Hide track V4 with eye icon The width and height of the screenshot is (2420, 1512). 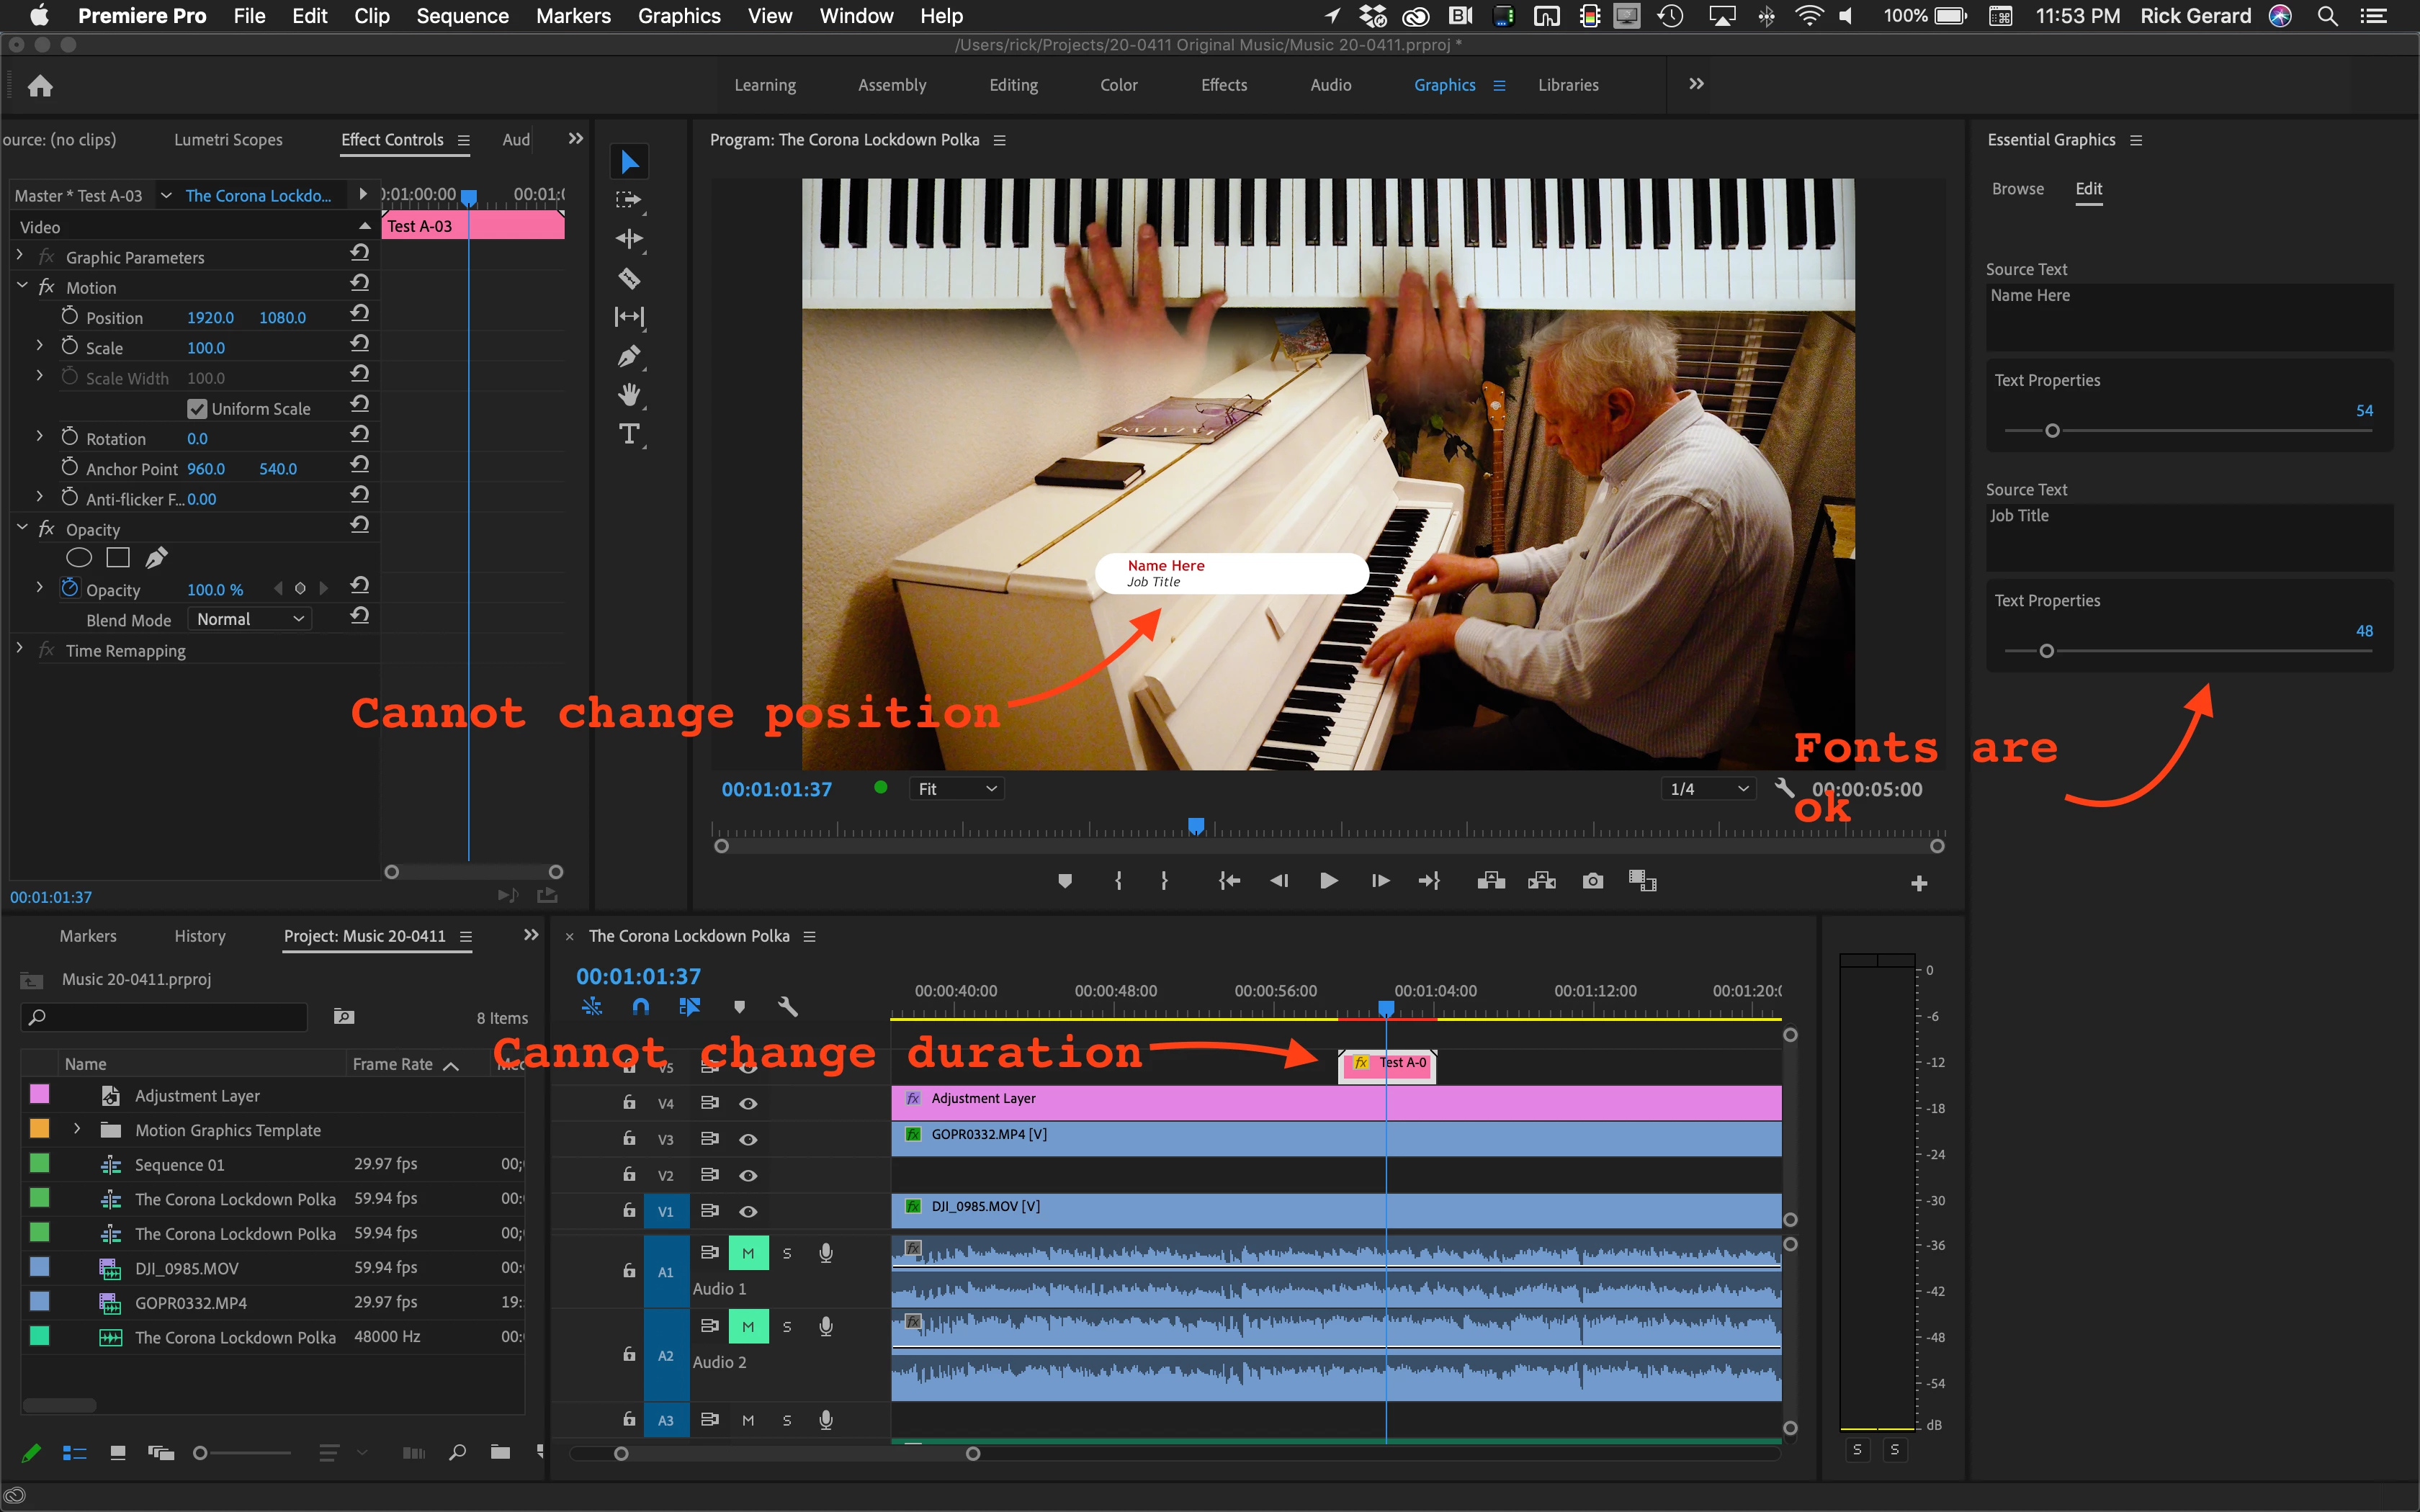tap(748, 1104)
